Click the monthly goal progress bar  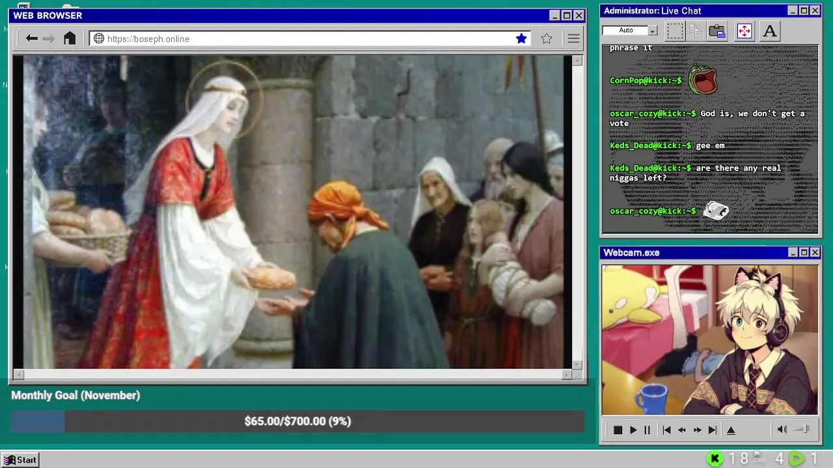click(x=297, y=421)
